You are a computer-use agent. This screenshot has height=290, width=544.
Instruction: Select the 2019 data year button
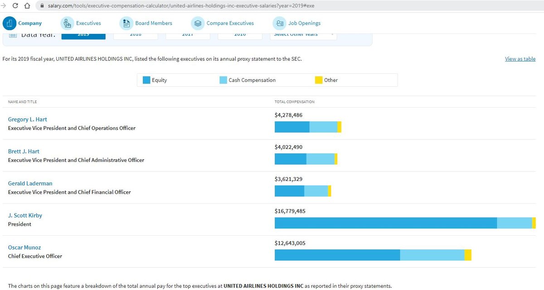pyautogui.click(x=83, y=36)
